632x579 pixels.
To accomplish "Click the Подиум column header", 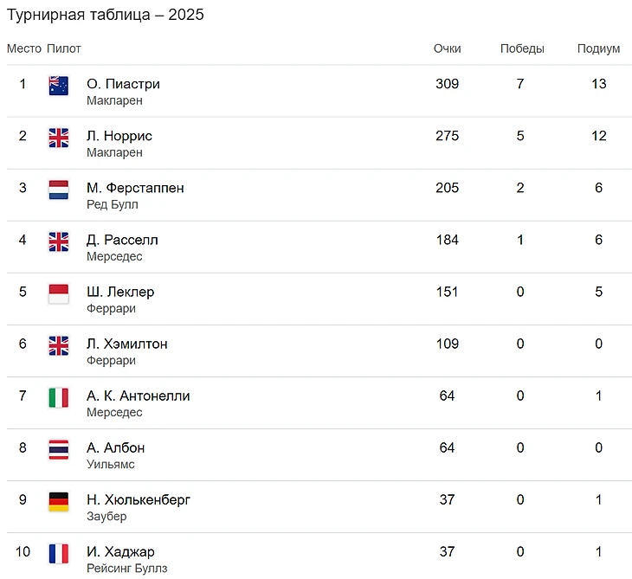I will pos(599,48).
